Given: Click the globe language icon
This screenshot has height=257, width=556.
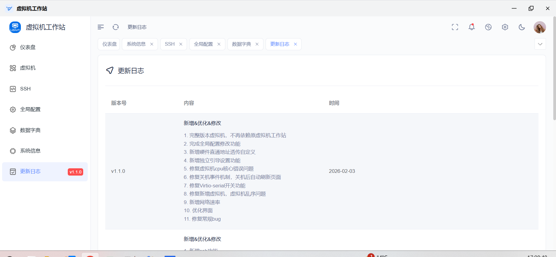Looking at the screenshot, I should pyautogui.click(x=488, y=27).
